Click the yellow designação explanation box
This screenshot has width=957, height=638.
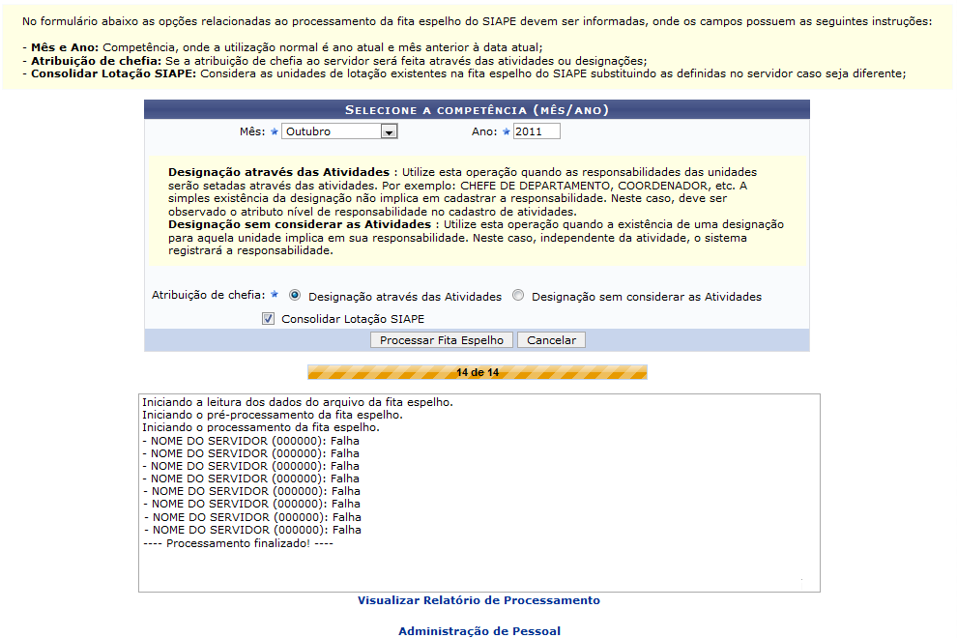(x=477, y=211)
